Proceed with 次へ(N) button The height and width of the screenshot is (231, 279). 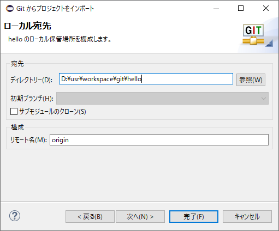coord(140,216)
